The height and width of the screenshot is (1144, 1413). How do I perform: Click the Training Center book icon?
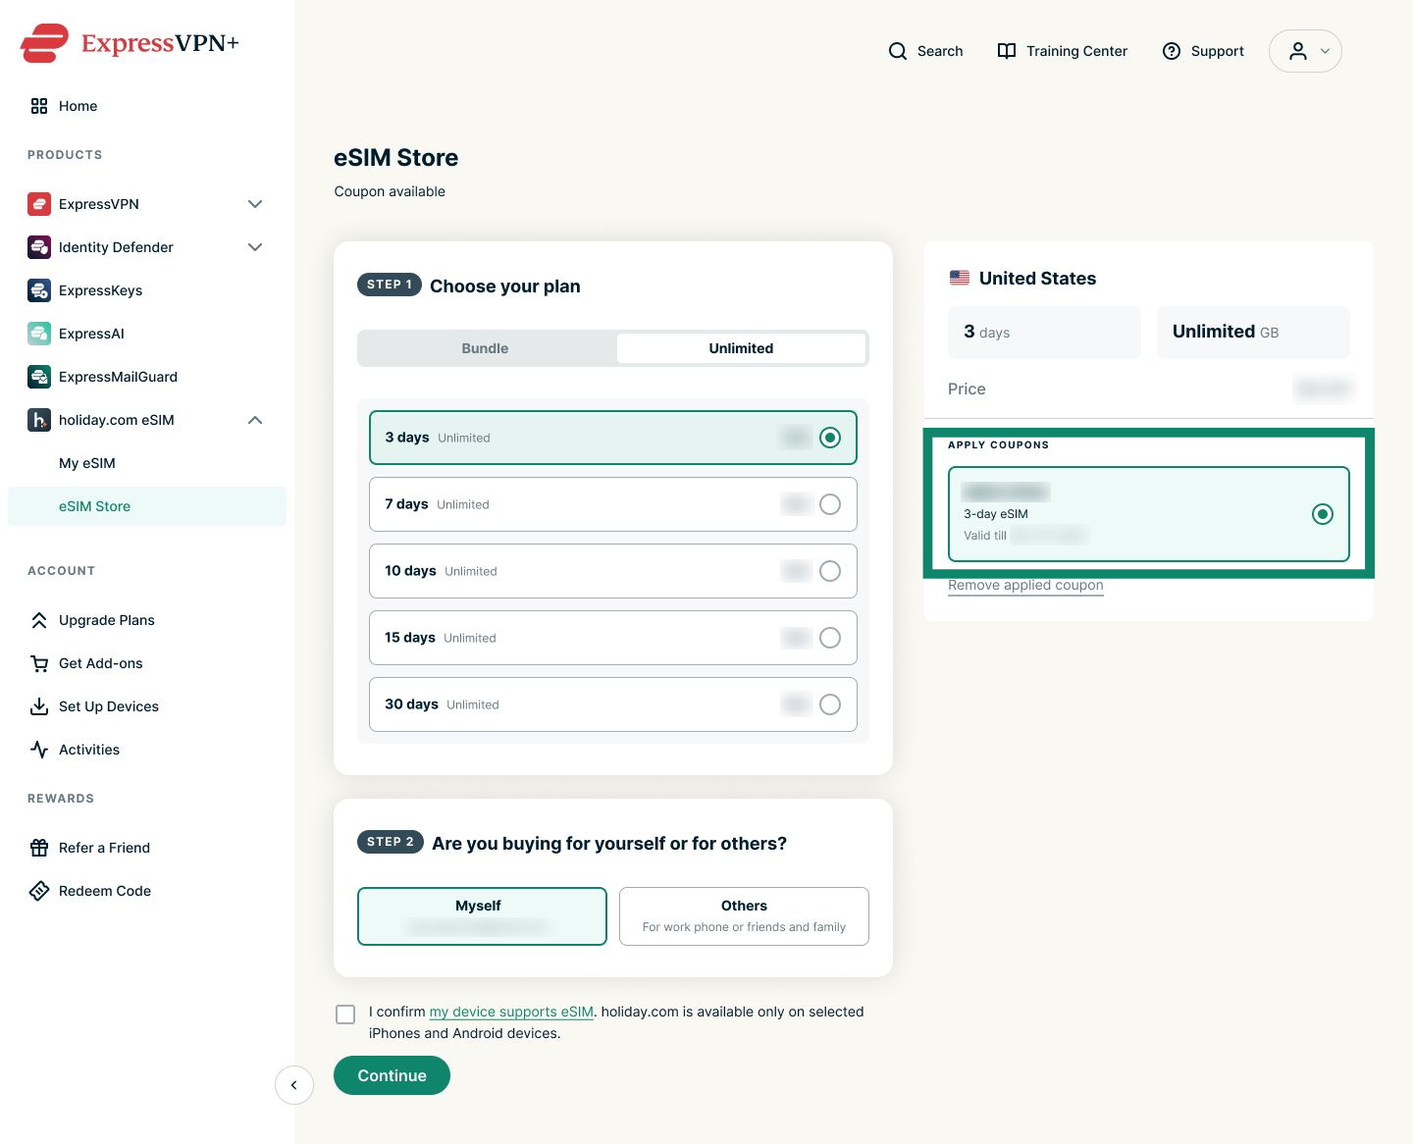[1007, 51]
